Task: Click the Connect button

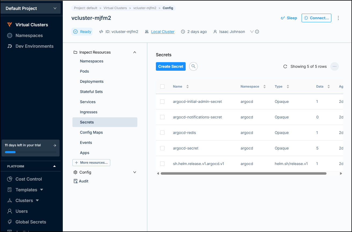Action: [316, 18]
